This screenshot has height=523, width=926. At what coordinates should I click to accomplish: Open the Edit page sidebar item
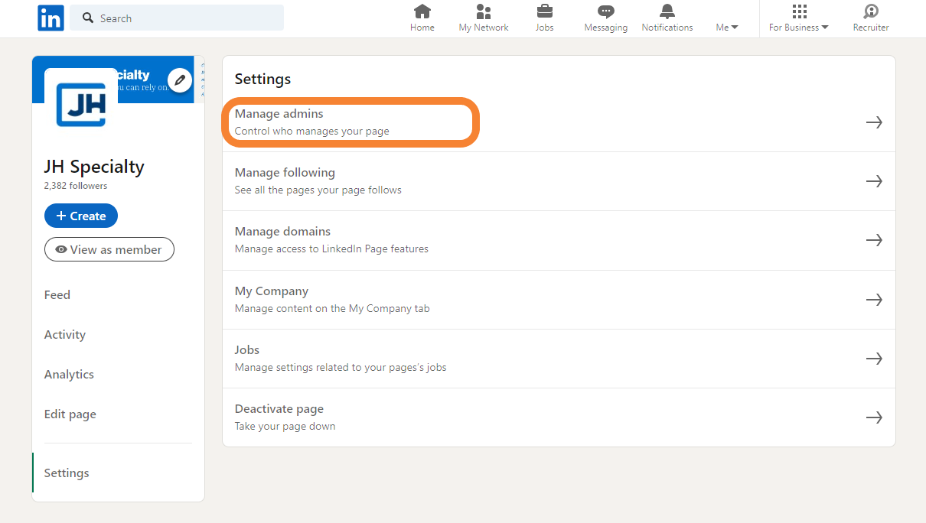[70, 414]
